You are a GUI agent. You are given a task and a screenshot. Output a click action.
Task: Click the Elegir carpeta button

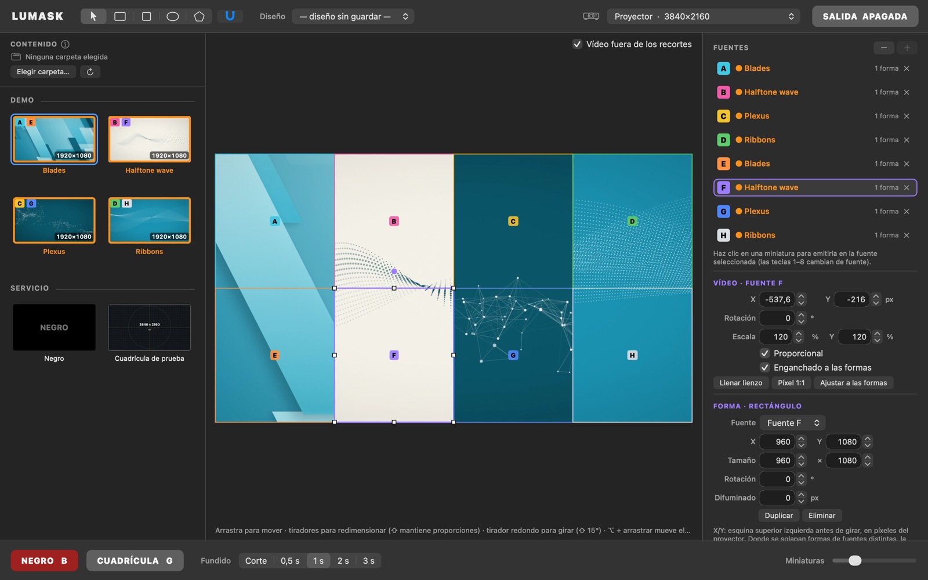(x=43, y=72)
